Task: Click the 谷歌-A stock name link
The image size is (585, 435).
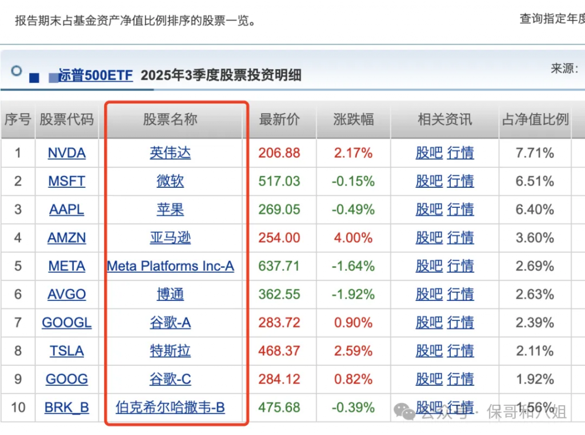Action: (170, 323)
